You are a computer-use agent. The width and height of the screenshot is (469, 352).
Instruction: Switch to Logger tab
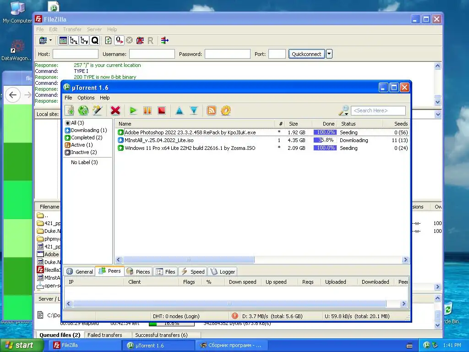click(223, 271)
